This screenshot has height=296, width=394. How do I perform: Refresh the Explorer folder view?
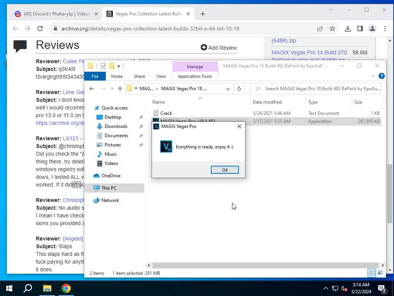[x=239, y=89]
